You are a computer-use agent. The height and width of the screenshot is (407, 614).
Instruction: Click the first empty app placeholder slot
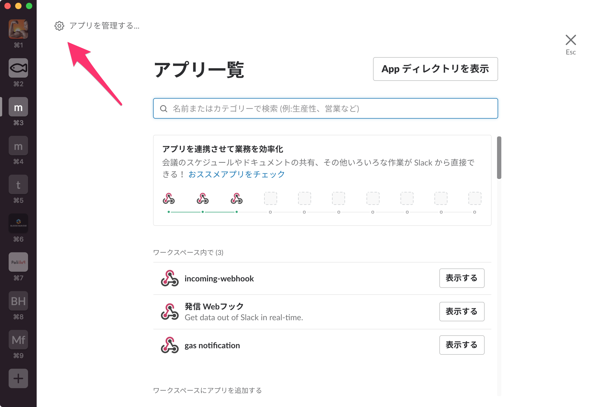coord(270,199)
